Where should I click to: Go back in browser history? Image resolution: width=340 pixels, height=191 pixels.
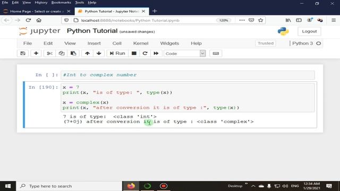tap(7, 20)
